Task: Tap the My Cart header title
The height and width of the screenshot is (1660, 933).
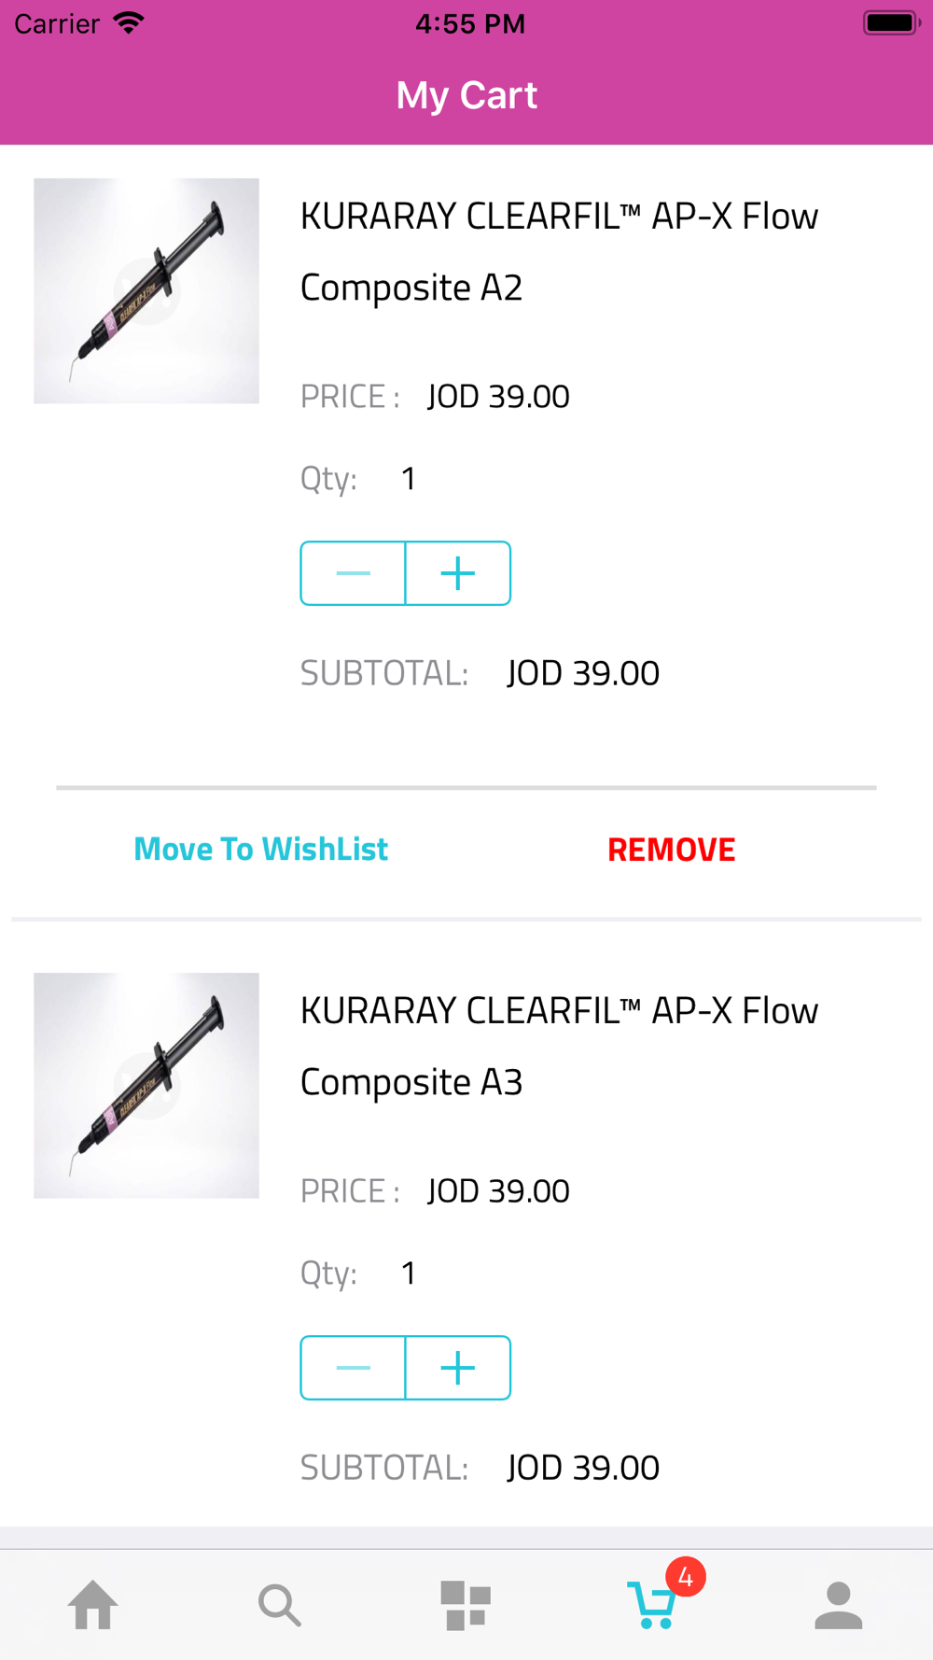Action: click(466, 95)
